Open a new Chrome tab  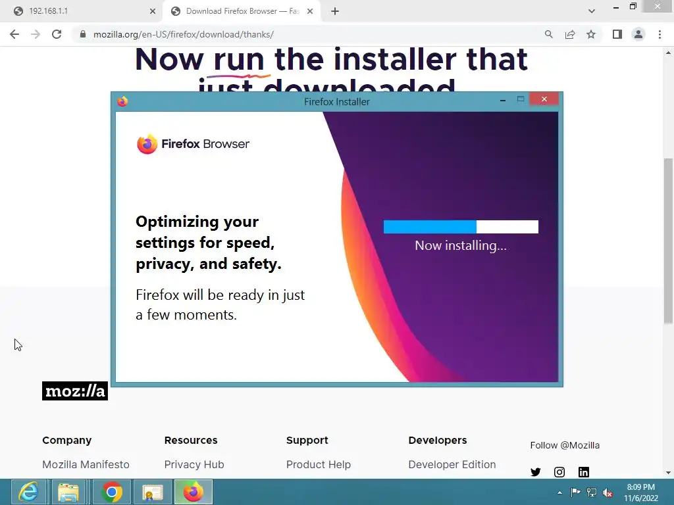(335, 11)
